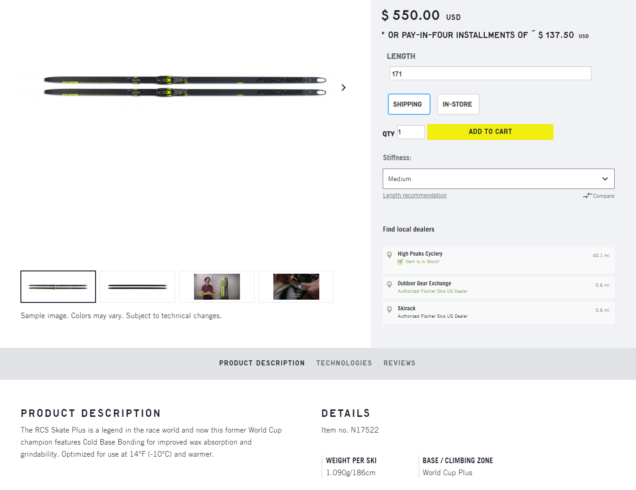The height and width of the screenshot is (490, 636).
Task: Select the Shipping delivery option
Action: [x=409, y=104]
